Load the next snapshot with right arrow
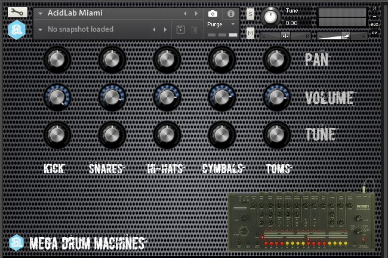The width and height of the screenshot is (388, 258). 165,29
